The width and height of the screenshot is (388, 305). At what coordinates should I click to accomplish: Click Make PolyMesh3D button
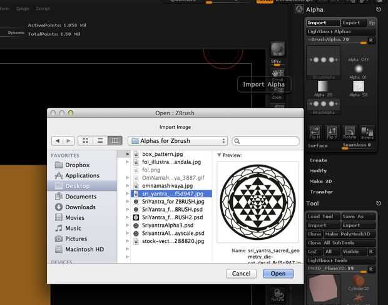tap(350, 234)
